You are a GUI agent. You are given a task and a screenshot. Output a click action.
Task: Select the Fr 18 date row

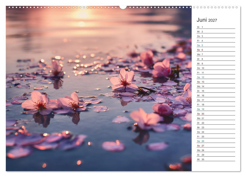(216, 104)
